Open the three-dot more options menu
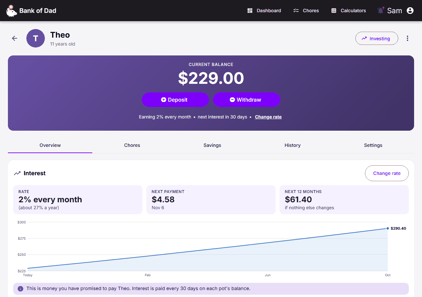This screenshot has height=297, width=422. tap(407, 38)
